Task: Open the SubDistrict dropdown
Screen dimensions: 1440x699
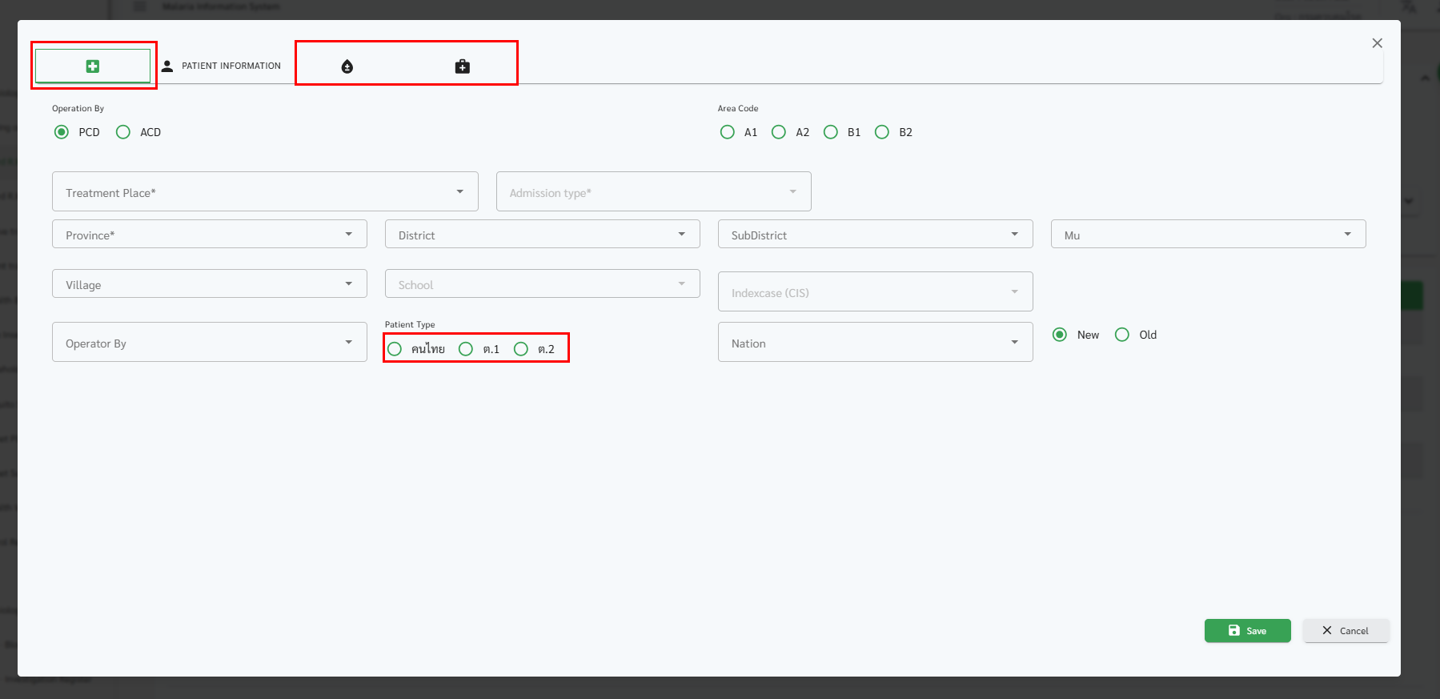Action: (875, 235)
